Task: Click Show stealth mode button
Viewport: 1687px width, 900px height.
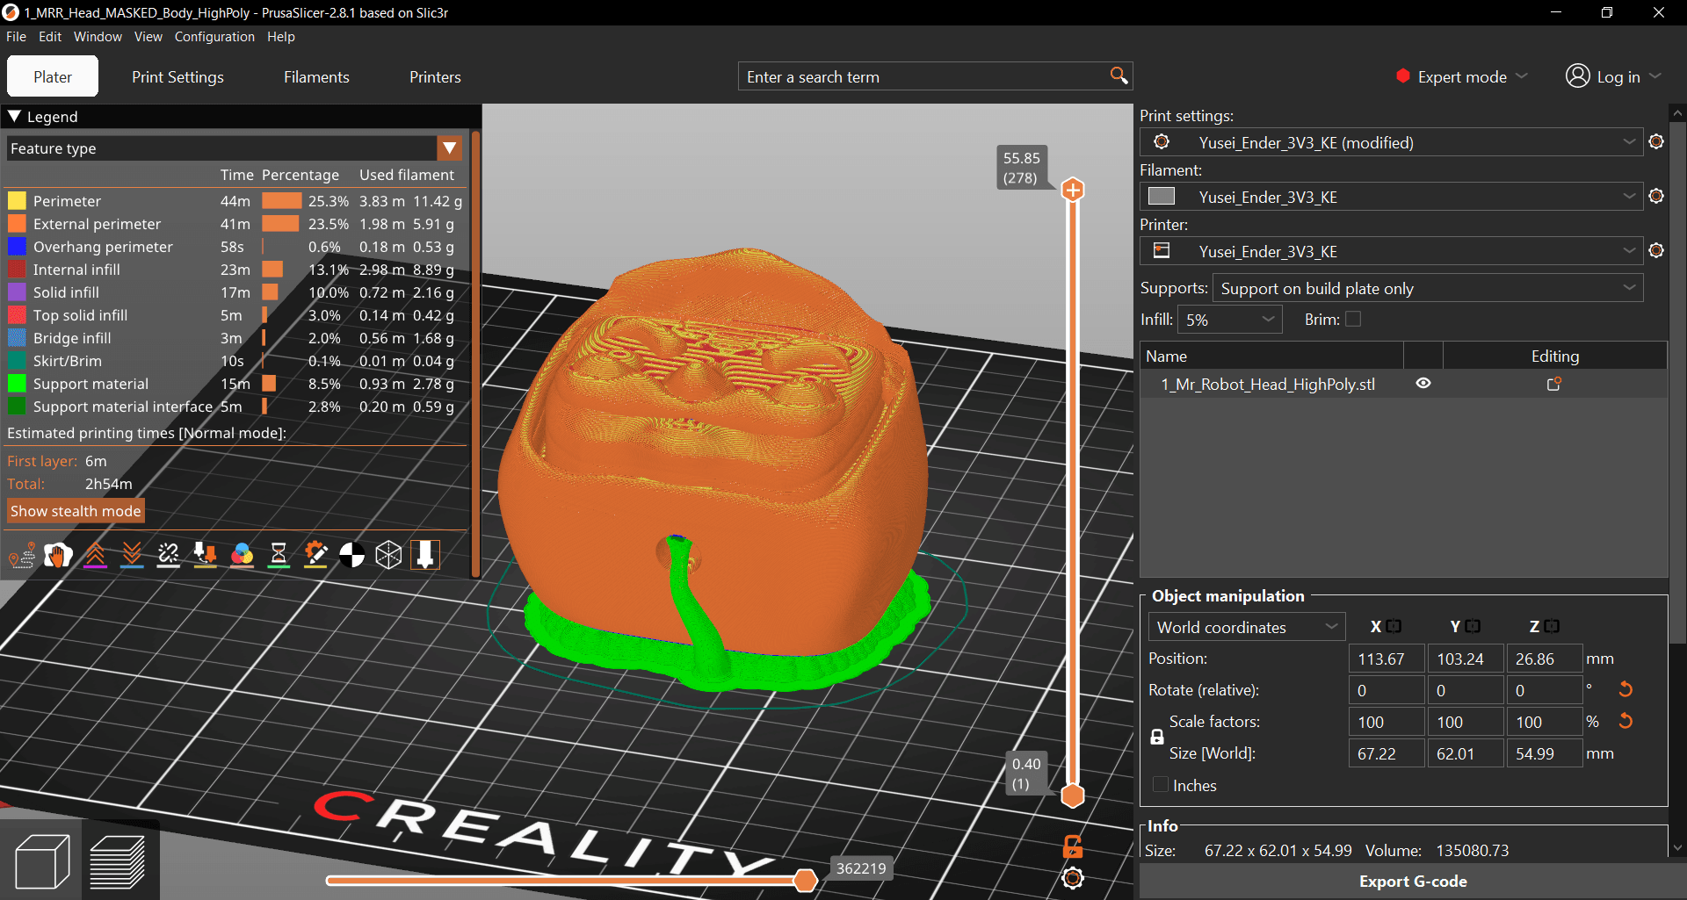Action: click(76, 511)
